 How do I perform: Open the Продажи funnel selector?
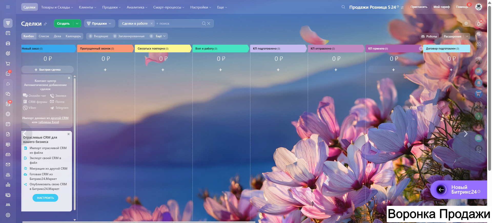click(x=99, y=23)
